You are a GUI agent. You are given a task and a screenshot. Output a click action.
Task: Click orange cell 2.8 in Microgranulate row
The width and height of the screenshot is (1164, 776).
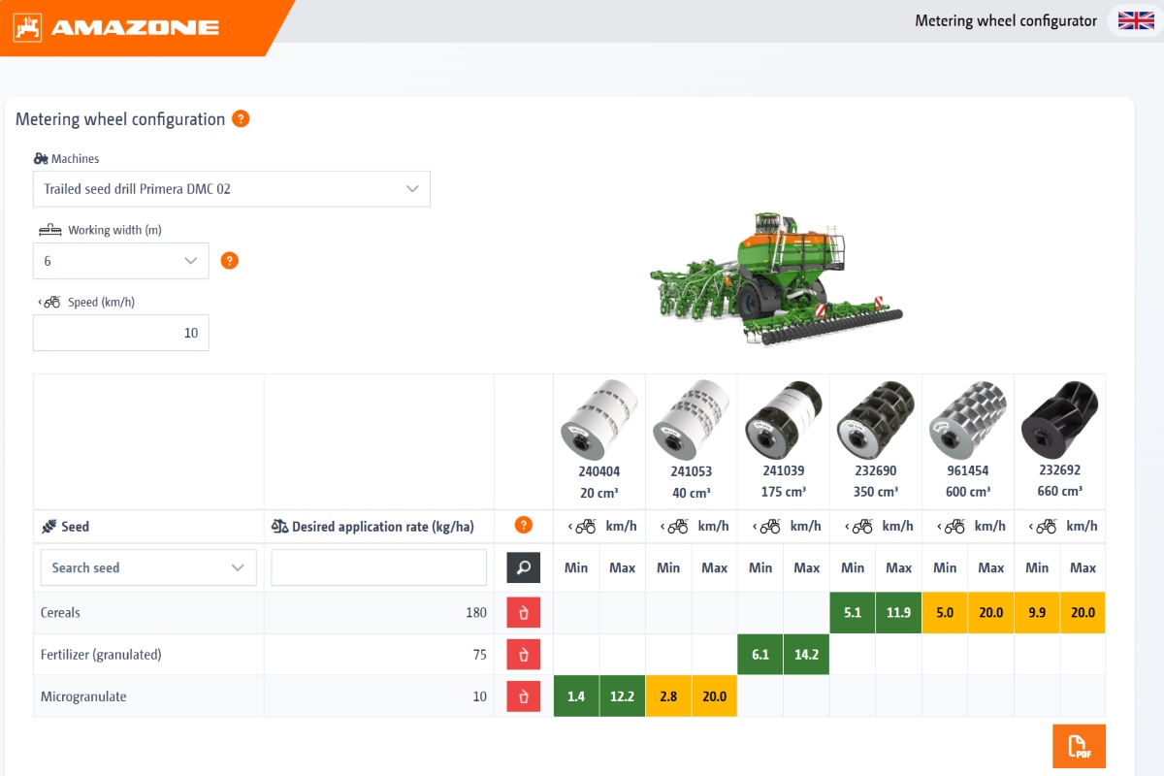668,696
